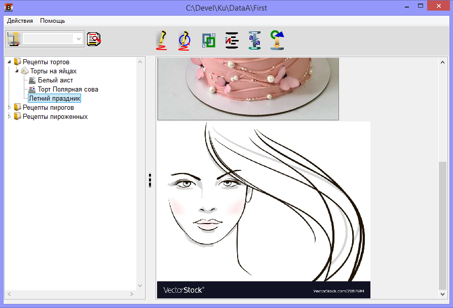Click the blue-green overlapping squares icon

[x=209, y=40]
